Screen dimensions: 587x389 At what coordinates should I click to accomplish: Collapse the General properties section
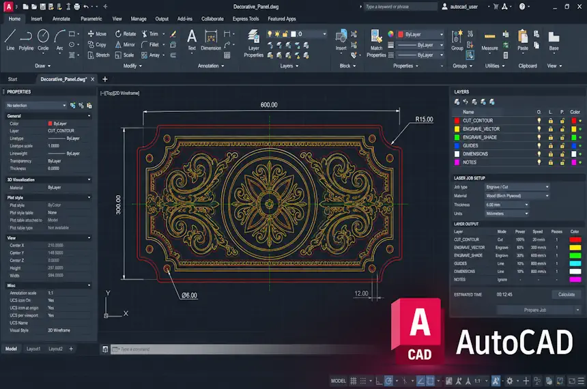tap(89, 116)
